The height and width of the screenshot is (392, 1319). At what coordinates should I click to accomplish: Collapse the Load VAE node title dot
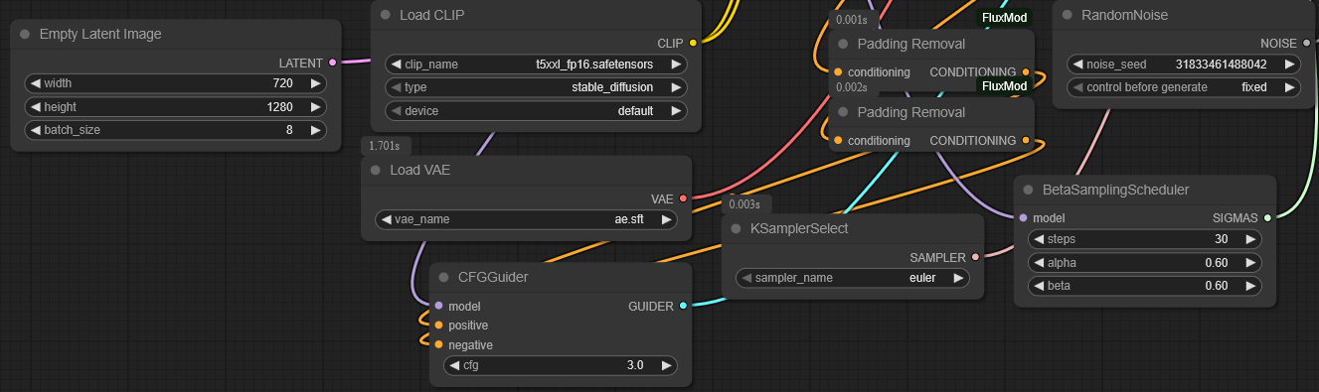coord(375,170)
